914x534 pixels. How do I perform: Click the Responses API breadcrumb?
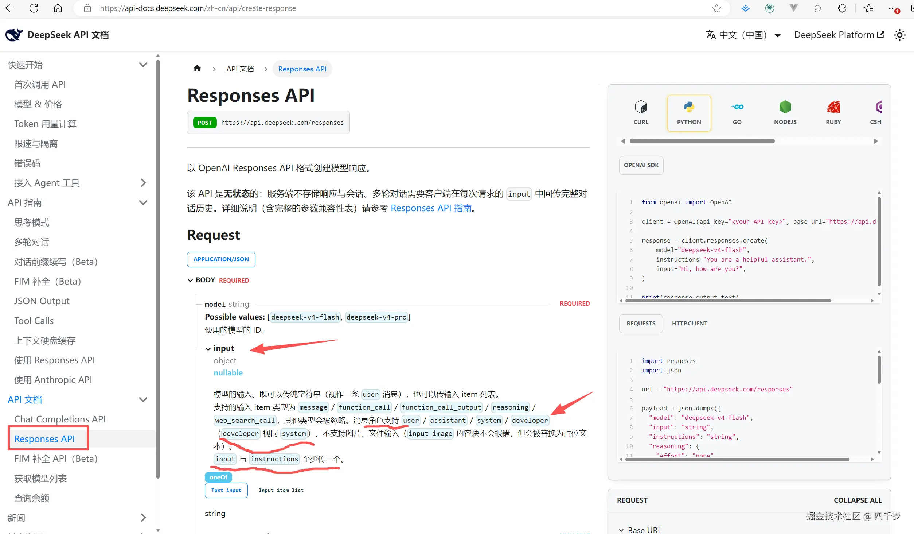tap(302, 69)
